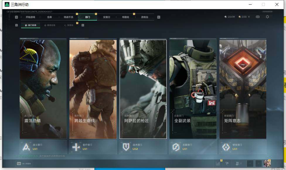This screenshot has width=286, height=170.
Task: Open the statistics bar chart icon
Action: 218,164
